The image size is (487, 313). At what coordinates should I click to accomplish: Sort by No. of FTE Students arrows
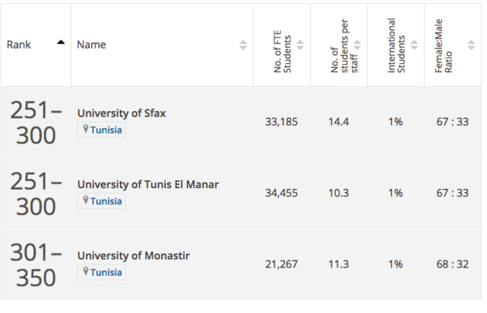pos(300,45)
